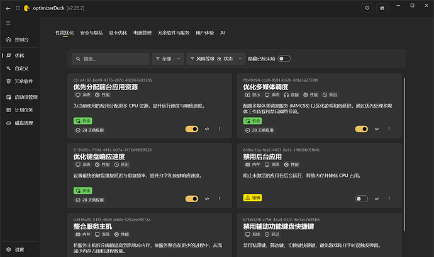Click 延迟 tag on 优化键盘响应速度

coord(121,164)
